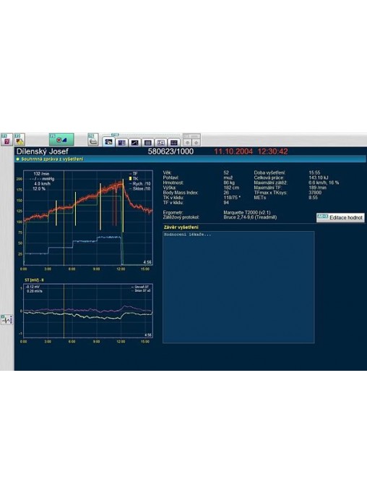The image size is (367, 504).
Task: Switch to the second view tab icon
Action: [x=122, y=143]
